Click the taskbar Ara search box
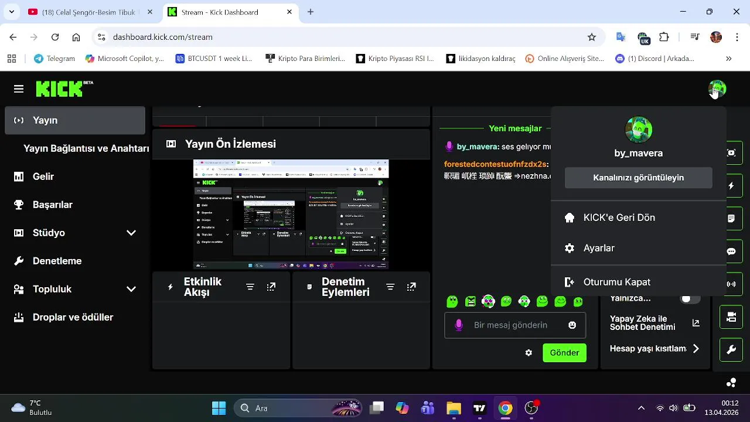The width and height of the screenshot is (750, 422). click(299, 408)
